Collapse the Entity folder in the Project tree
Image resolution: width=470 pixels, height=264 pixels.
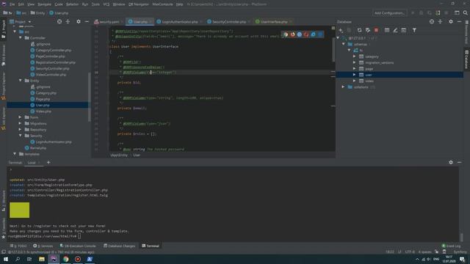[21, 81]
